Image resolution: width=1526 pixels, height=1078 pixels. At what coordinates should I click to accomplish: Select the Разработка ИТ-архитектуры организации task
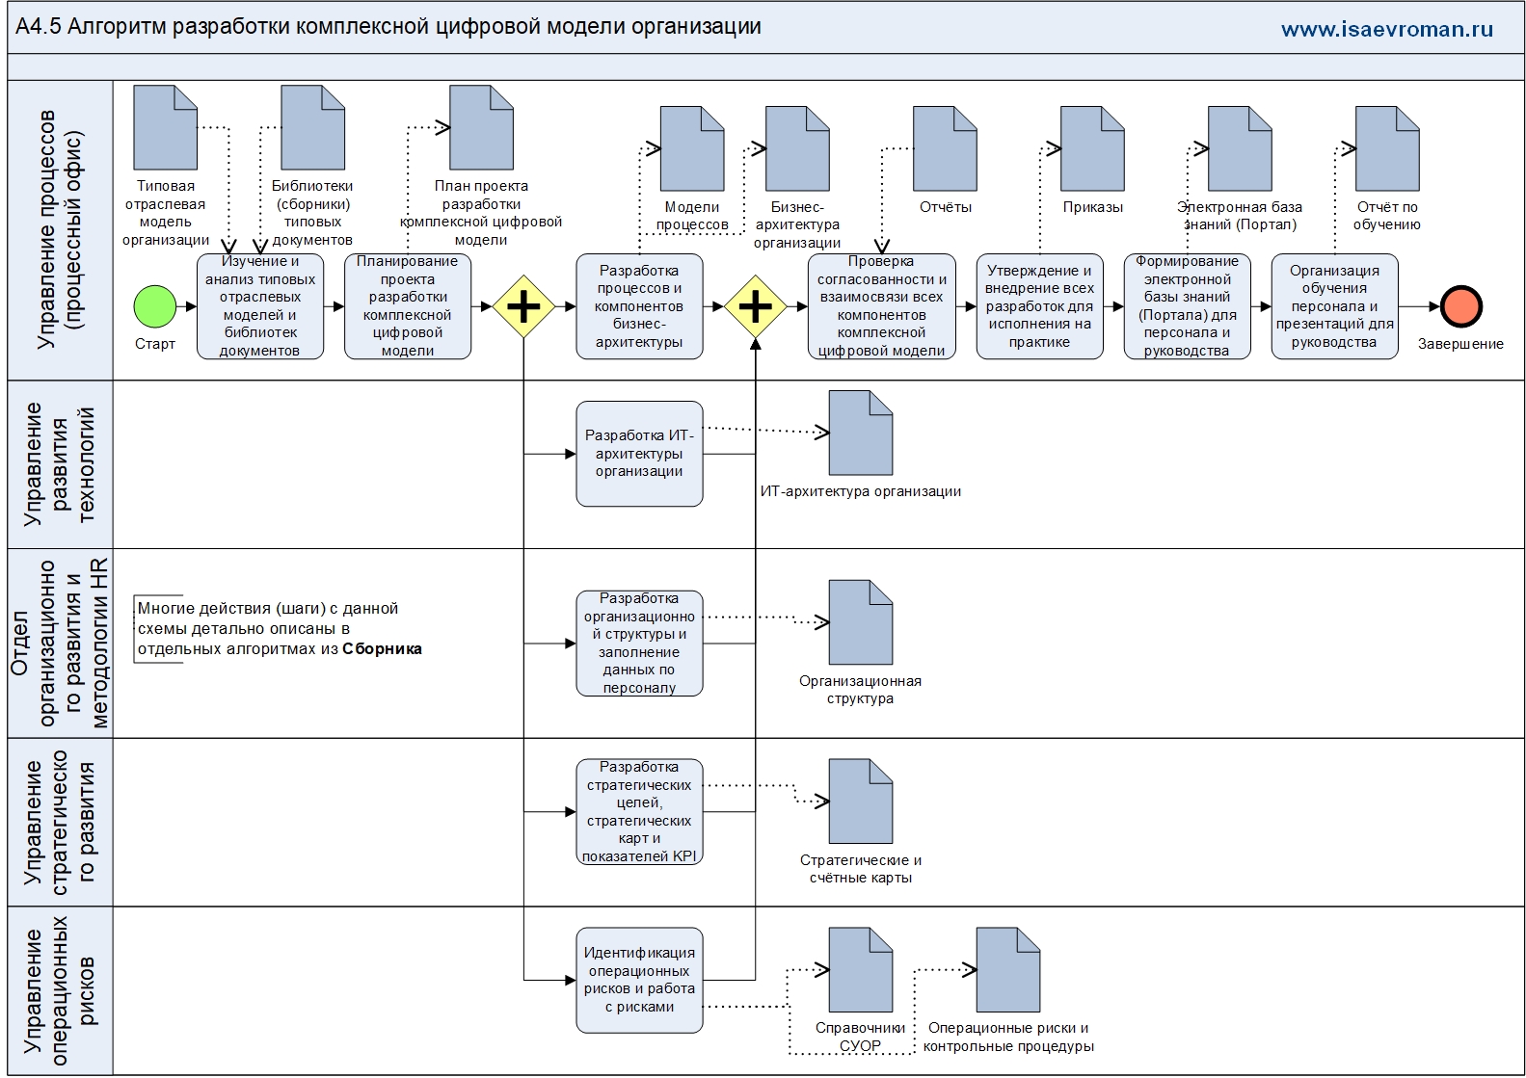coord(639,454)
